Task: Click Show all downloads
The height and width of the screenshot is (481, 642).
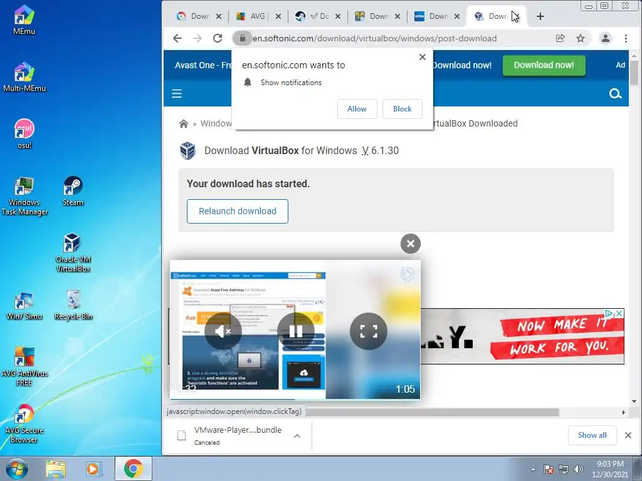Action: (x=592, y=435)
